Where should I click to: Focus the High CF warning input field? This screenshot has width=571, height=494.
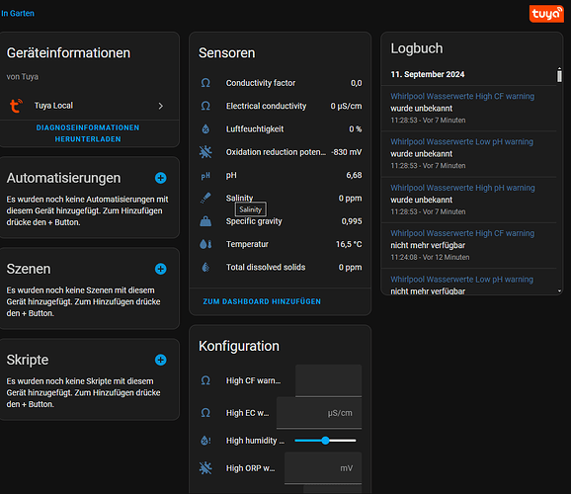click(x=328, y=380)
